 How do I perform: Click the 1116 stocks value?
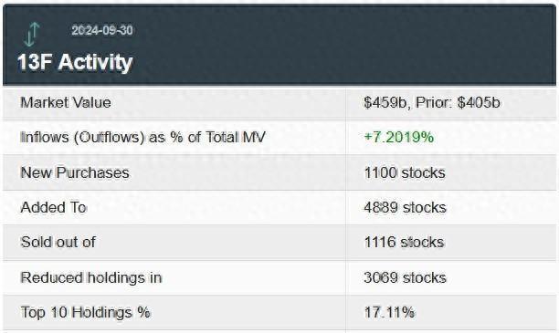pyautogui.click(x=404, y=242)
